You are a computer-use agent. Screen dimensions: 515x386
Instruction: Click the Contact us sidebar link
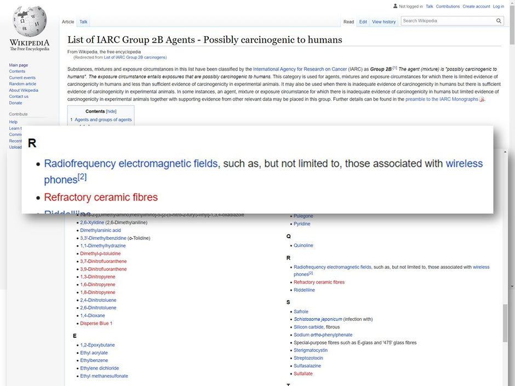(19, 96)
